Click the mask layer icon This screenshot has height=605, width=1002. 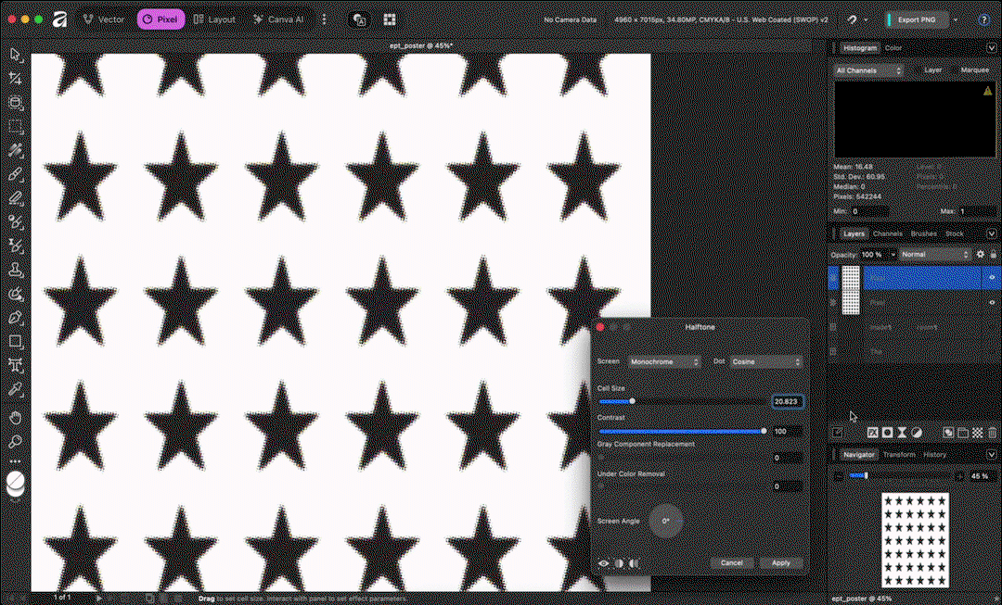point(887,433)
